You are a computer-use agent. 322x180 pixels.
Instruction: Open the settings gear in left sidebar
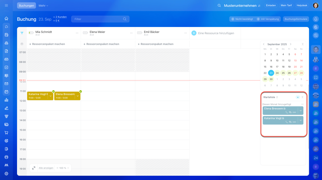click(6, 173)
